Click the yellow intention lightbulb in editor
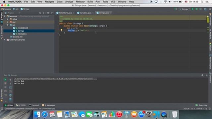212x119 pixels. (x=61, y=30)
